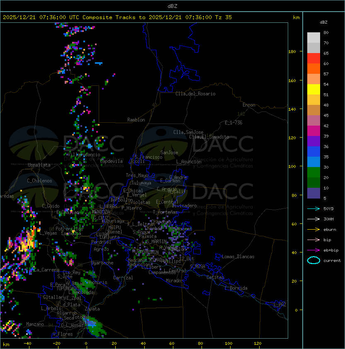Click the -40 tick on bottom axis
The width and height of the screenshot is (345, 349).
pos(27,344)
